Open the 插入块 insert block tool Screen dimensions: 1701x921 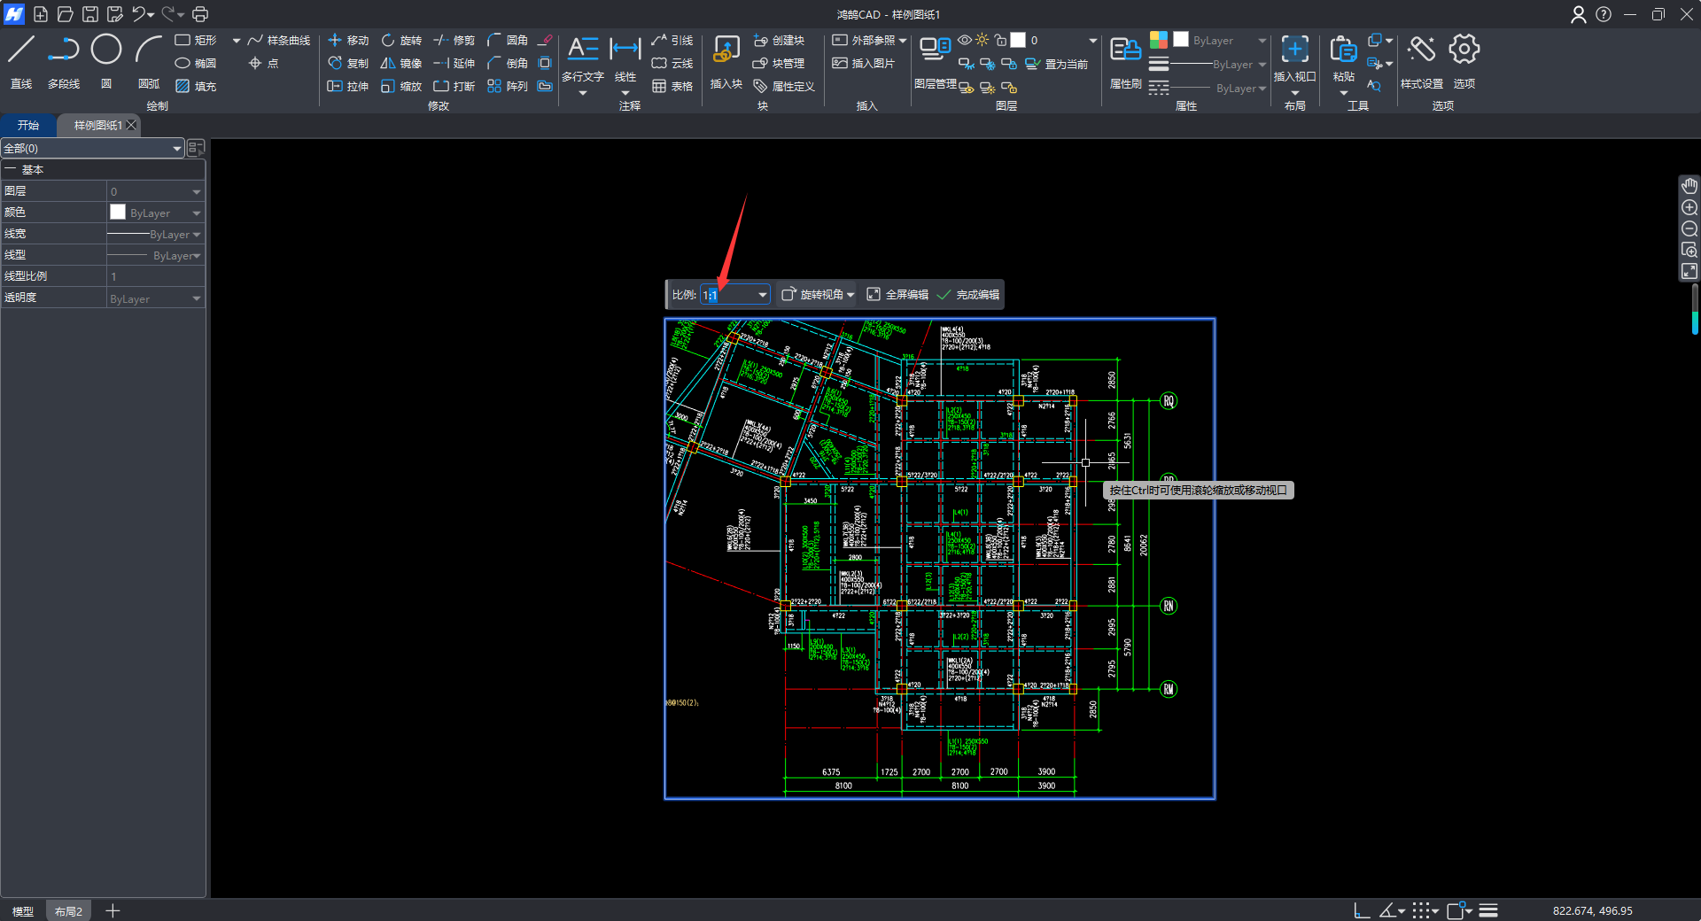coord(726,50)
